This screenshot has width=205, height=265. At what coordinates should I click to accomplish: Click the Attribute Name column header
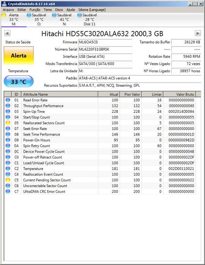point(60,94)
